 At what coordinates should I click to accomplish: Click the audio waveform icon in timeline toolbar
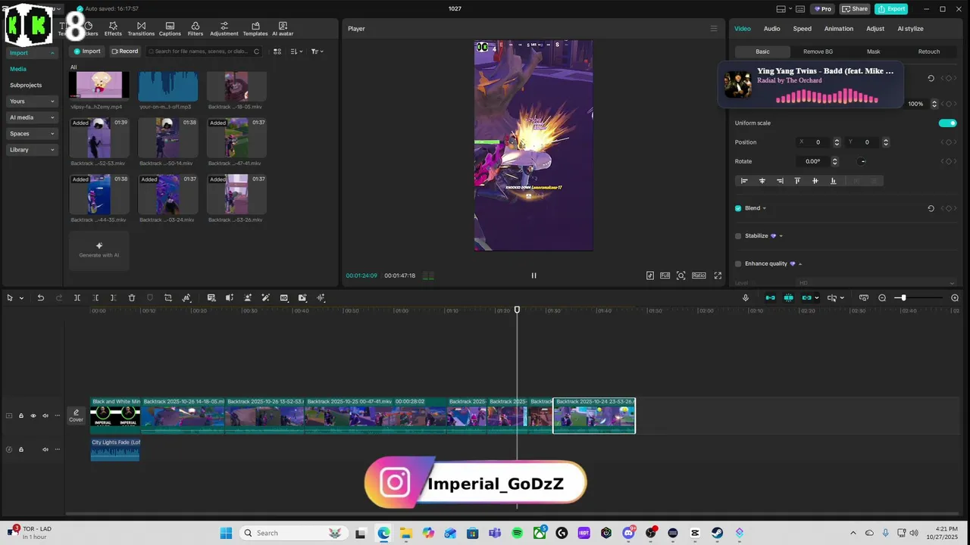click(321, 298)
